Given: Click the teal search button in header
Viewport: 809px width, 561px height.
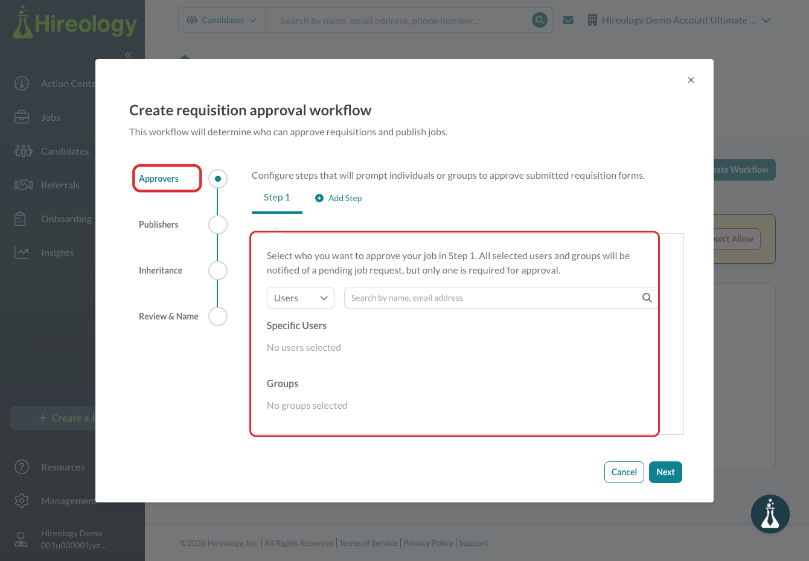Looking at the screenshot, I should click(539, 21).
